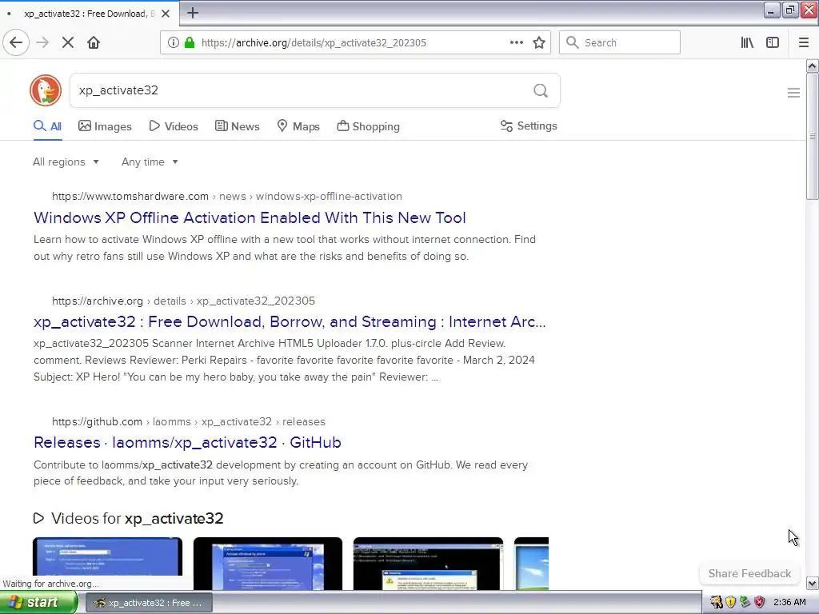Click the red shield tray icon
The height and width of the screenshot is (614, 819).
(760, 603)
